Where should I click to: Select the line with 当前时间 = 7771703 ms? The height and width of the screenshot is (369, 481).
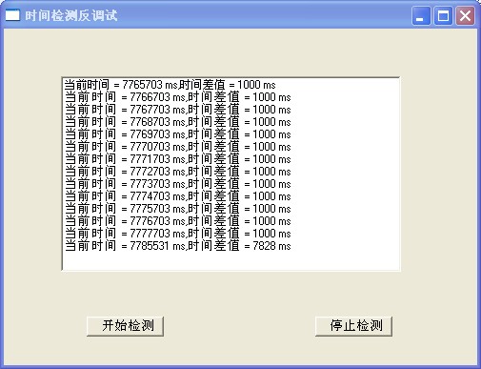tap(178, 159)
